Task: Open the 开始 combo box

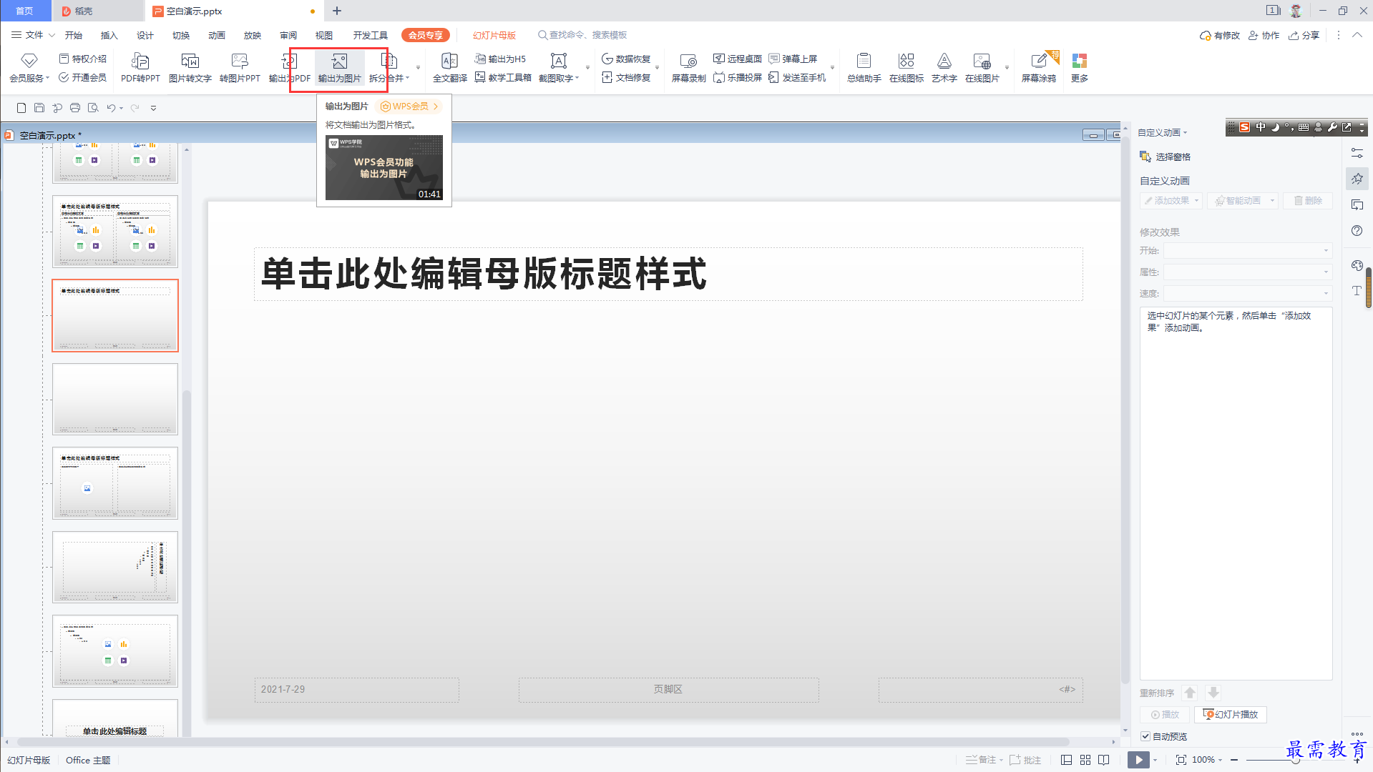Action: point(1247,251)
